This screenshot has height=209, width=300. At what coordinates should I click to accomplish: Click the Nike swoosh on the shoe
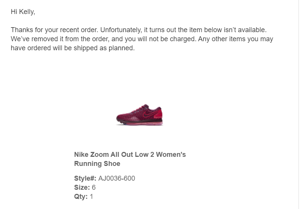coord(149,114)
